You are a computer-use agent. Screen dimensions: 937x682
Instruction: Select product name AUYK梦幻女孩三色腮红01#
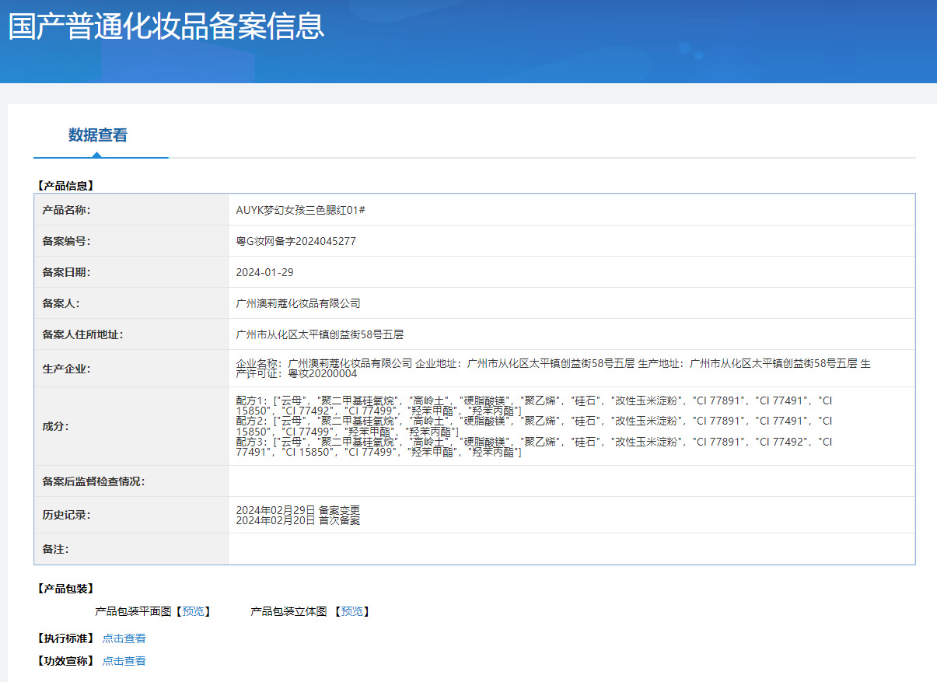click(301, 210)
